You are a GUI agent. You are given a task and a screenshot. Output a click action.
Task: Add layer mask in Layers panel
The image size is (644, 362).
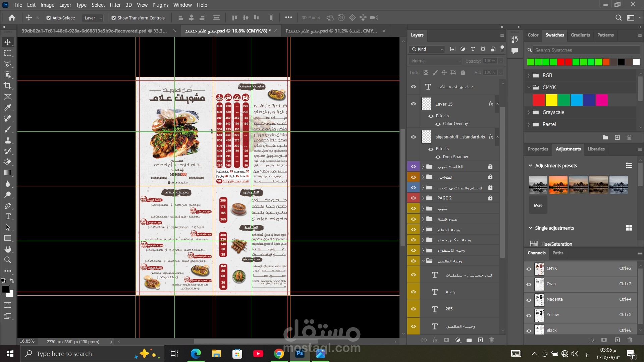(446, 340)
